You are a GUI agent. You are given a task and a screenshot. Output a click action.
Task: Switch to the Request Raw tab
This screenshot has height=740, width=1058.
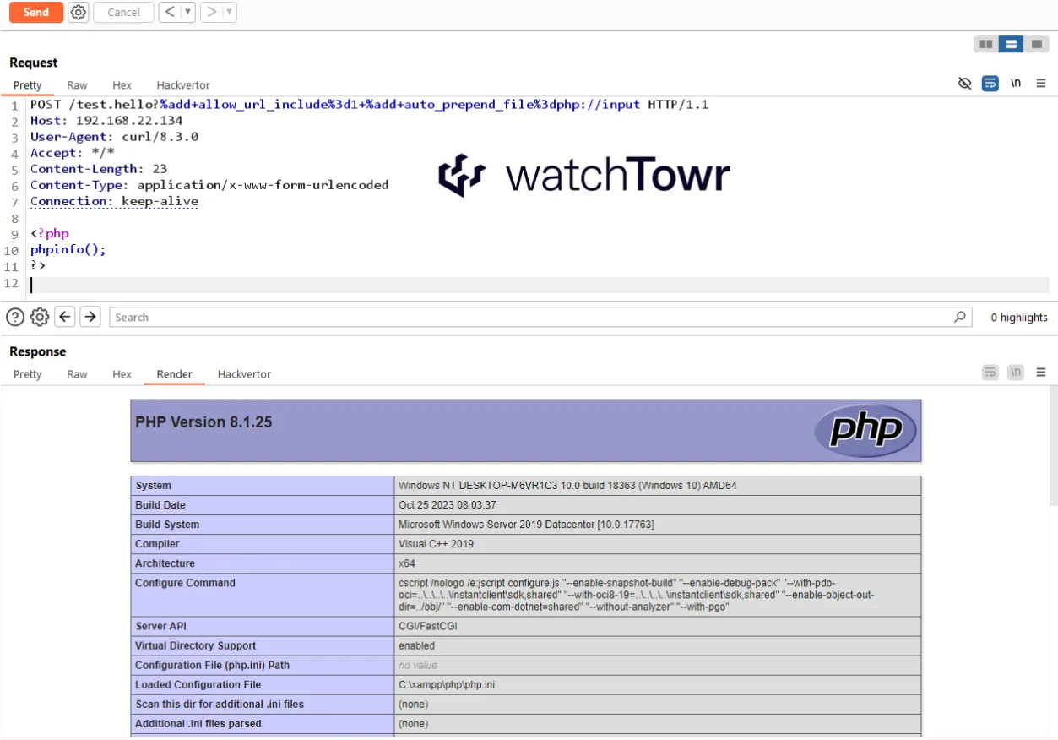pyautogui.click(x=77, y=84)
